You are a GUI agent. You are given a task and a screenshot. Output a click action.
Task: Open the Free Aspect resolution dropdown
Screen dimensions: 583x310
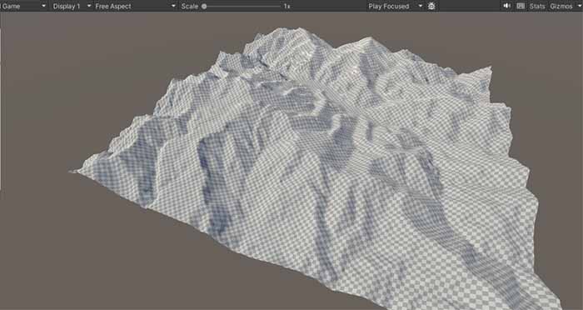[135, 6]
